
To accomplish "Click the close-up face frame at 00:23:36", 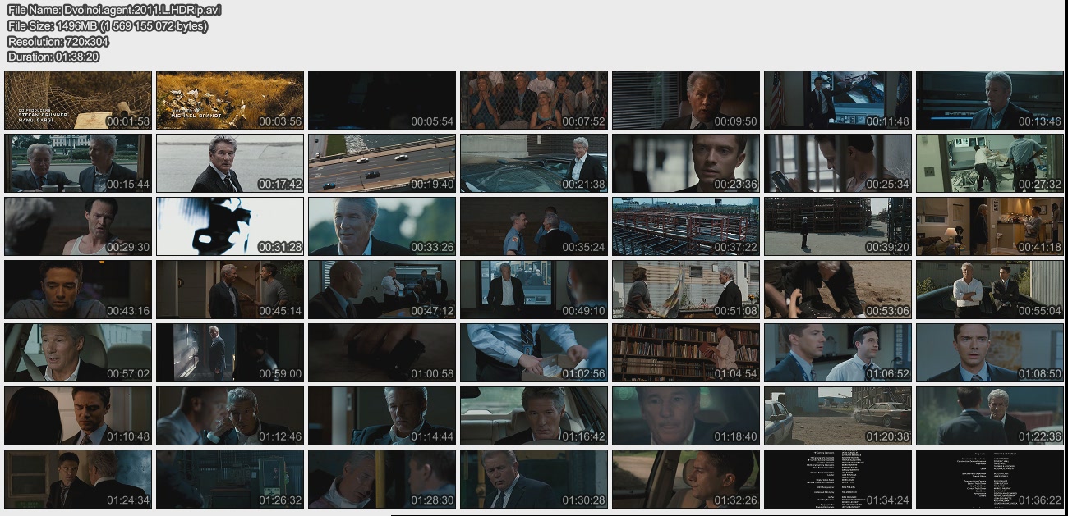I will click(x=686, y=163).
